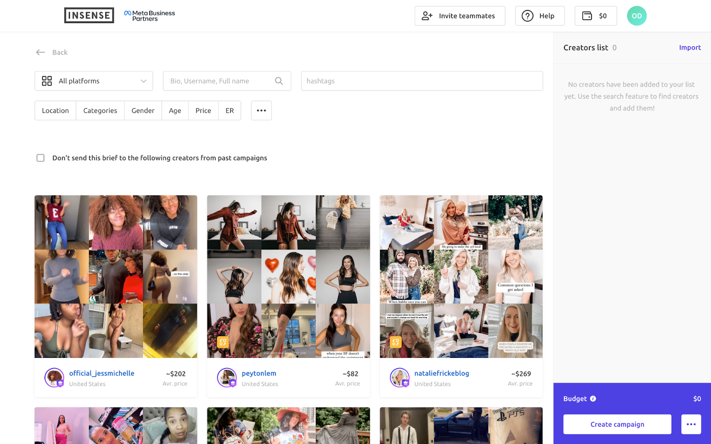This screenshot has height=444, width=711.
Task: Open nataliefrickeblog profile link
Action: 442,373
